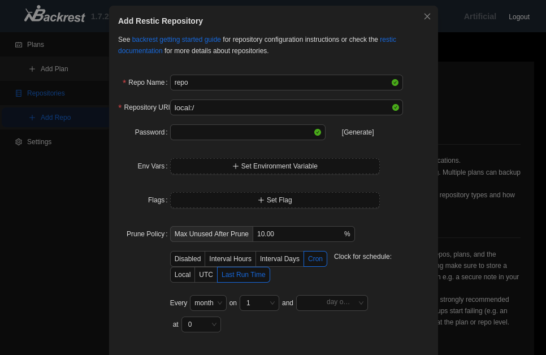Click the plus icon in Set Flag
The height and width of the screenshot is (355, 546).
261,200
